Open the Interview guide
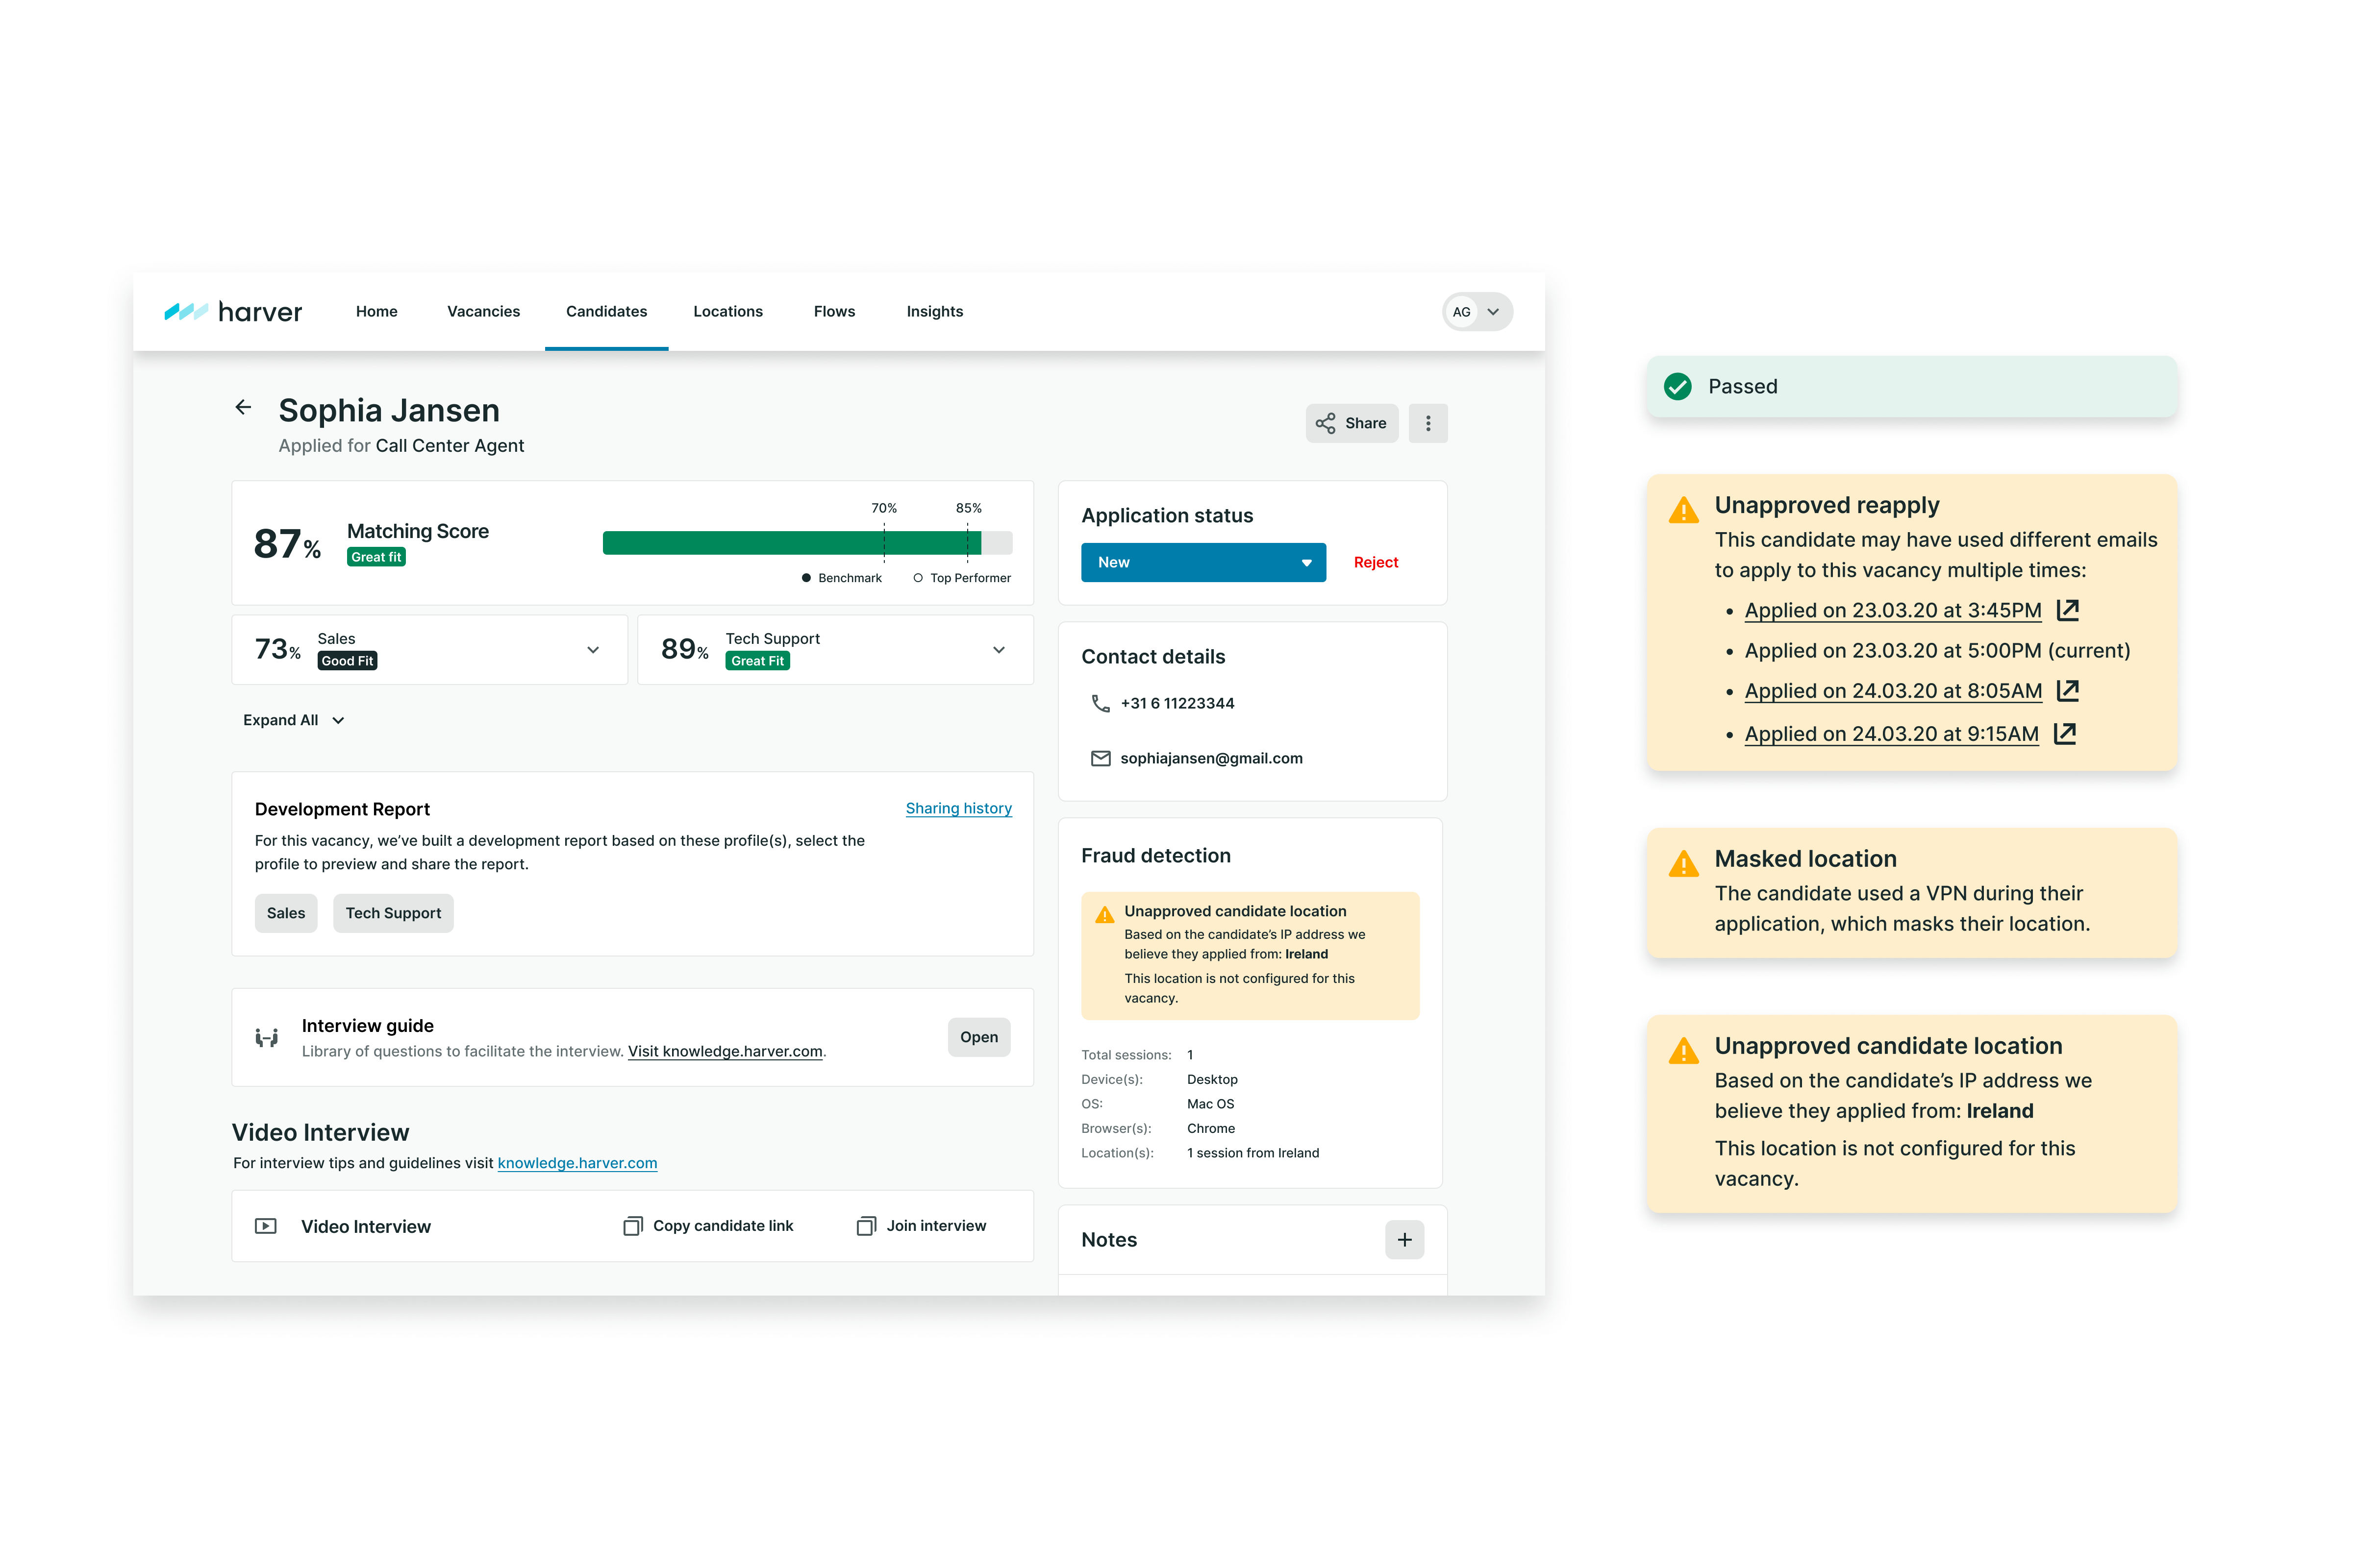The width and height of the screenshot is (2353, 1568). (x=978, y=1037)
